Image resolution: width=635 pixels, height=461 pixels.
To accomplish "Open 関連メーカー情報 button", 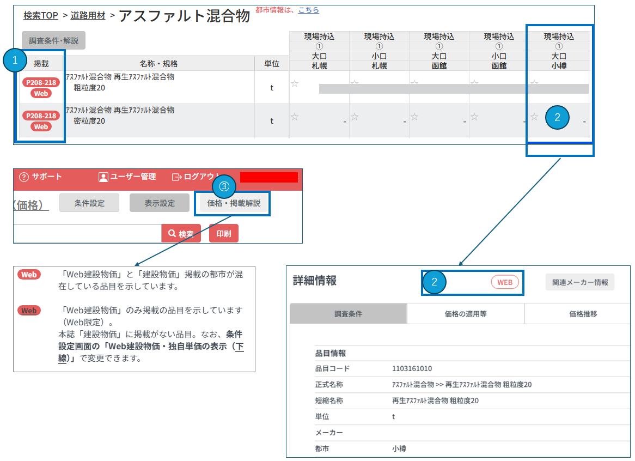I will click(x=580, y=282).
